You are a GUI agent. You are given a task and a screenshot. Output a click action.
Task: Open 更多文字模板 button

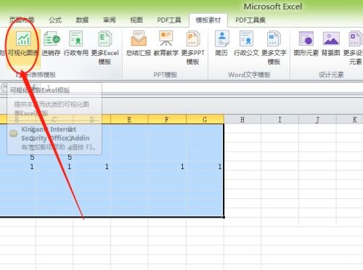274,48
